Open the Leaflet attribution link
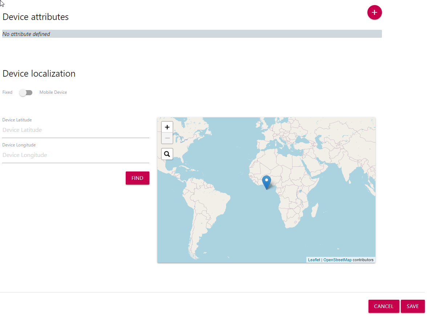 coord(314,260)
